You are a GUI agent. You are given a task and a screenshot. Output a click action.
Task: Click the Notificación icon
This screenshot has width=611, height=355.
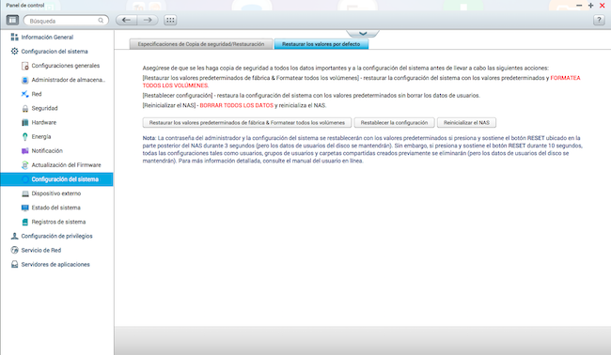point(25,150)
